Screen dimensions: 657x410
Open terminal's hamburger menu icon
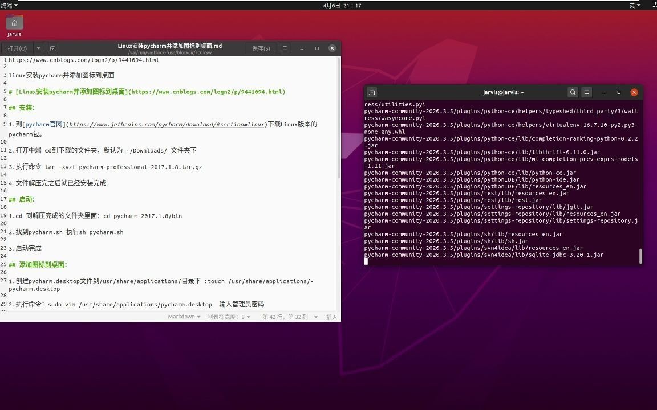coord(587,92)
